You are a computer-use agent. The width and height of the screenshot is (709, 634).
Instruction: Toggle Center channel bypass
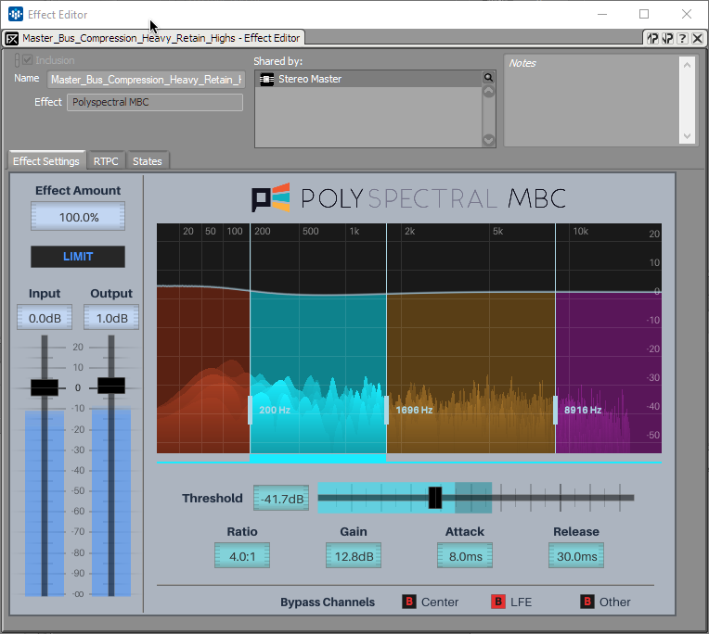click(x=409, y=602)
